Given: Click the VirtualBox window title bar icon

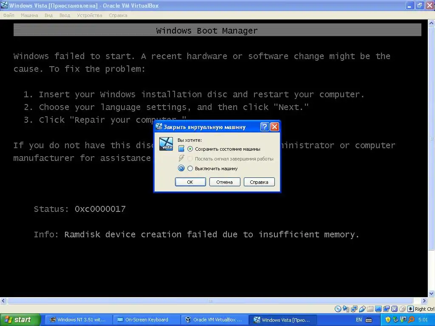Looking at the screenshot, I should click(4, 5).
